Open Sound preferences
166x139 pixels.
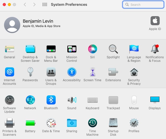click(72, 100)
